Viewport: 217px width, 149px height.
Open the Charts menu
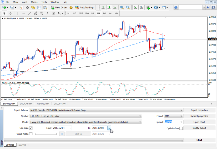pos(34,2)
